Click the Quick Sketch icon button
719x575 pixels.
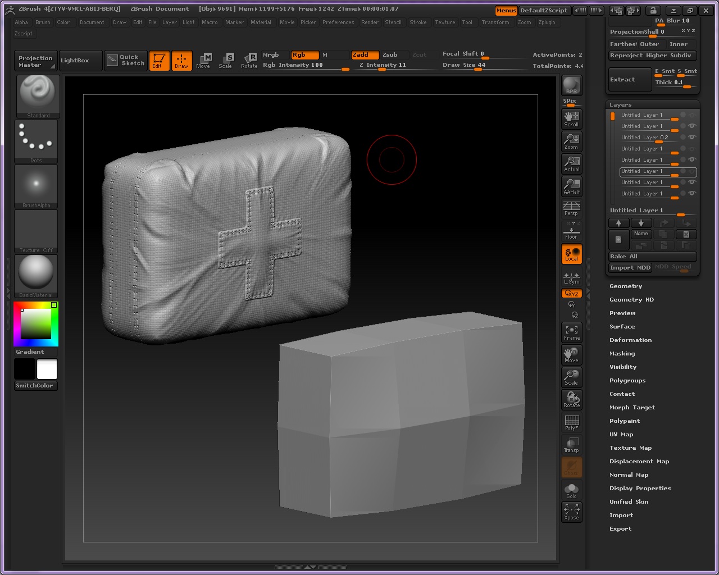(x=126, y=60)
